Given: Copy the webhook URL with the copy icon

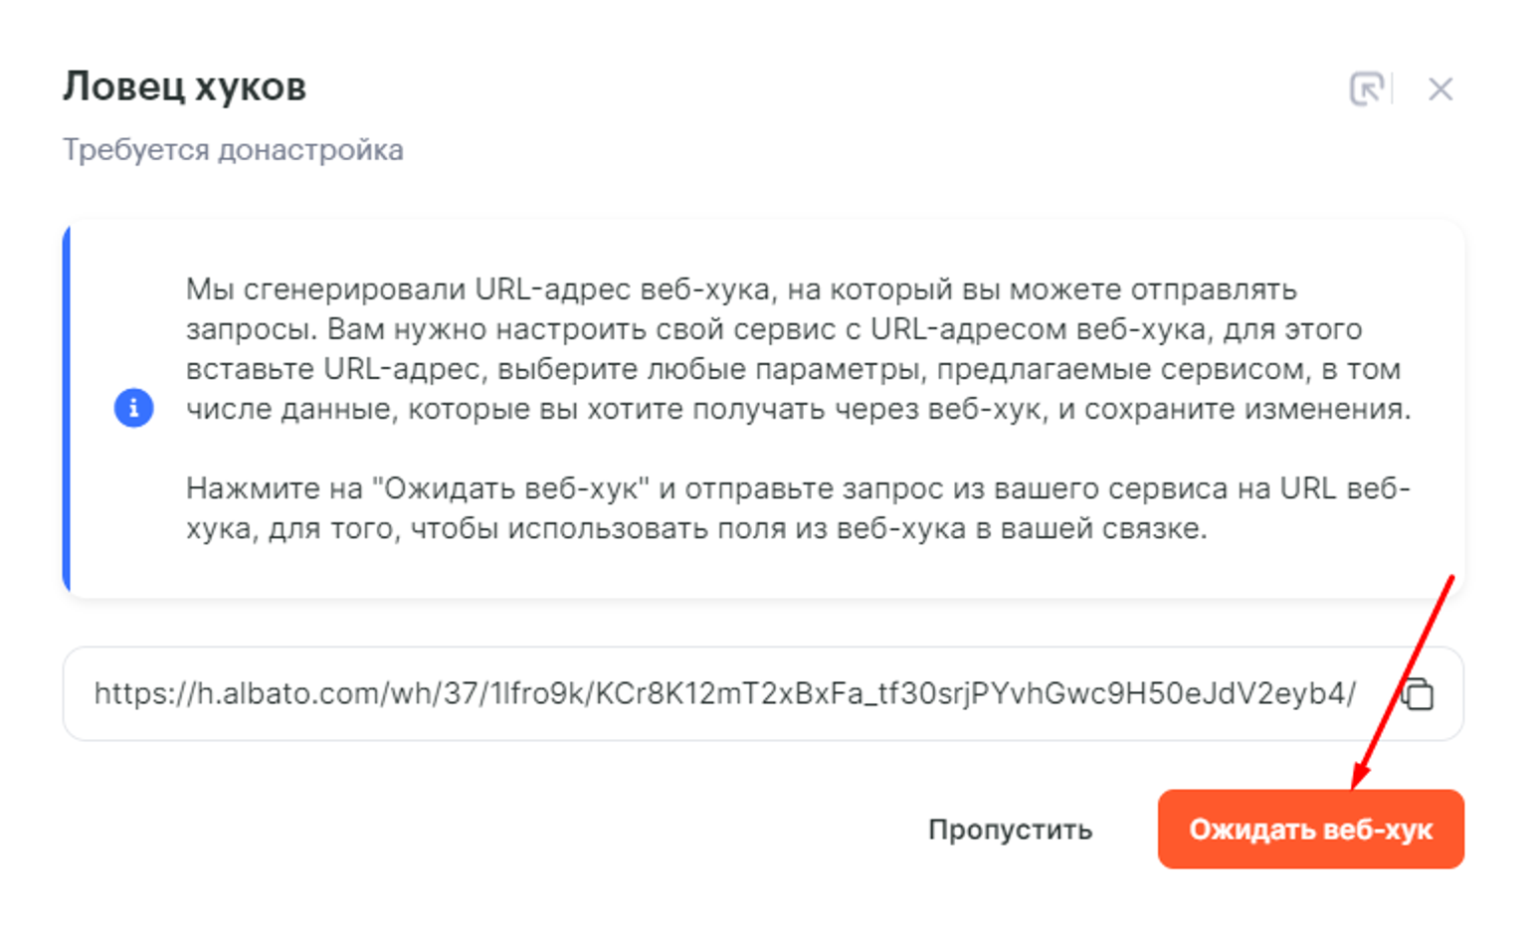Looking at the screenshot, I should coord(1419,694).
